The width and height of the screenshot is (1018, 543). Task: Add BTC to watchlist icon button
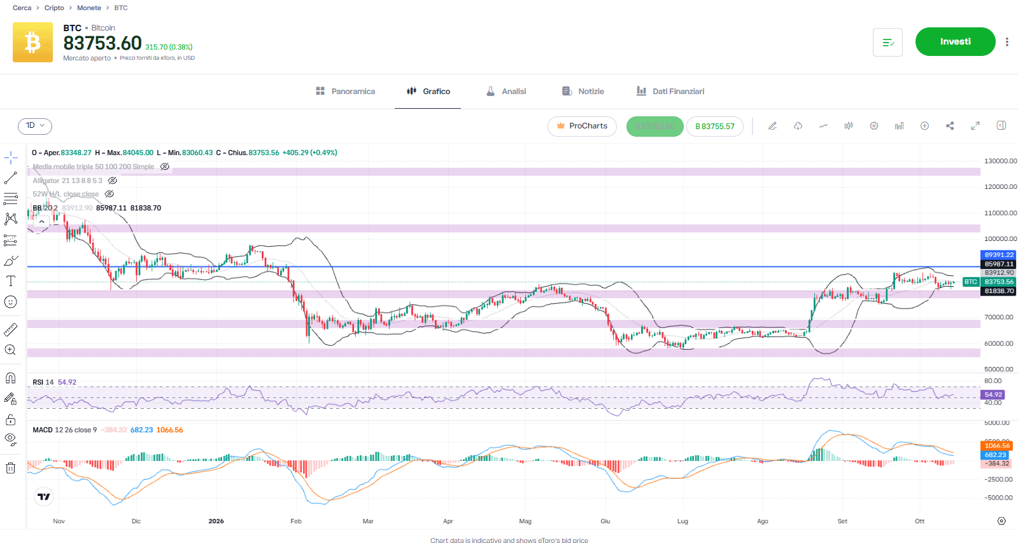click(x=887, y=43)
